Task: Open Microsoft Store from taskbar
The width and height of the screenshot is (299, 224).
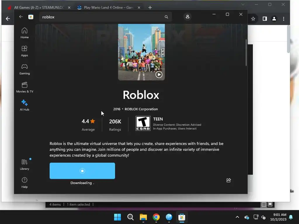Action: [182, 217]
